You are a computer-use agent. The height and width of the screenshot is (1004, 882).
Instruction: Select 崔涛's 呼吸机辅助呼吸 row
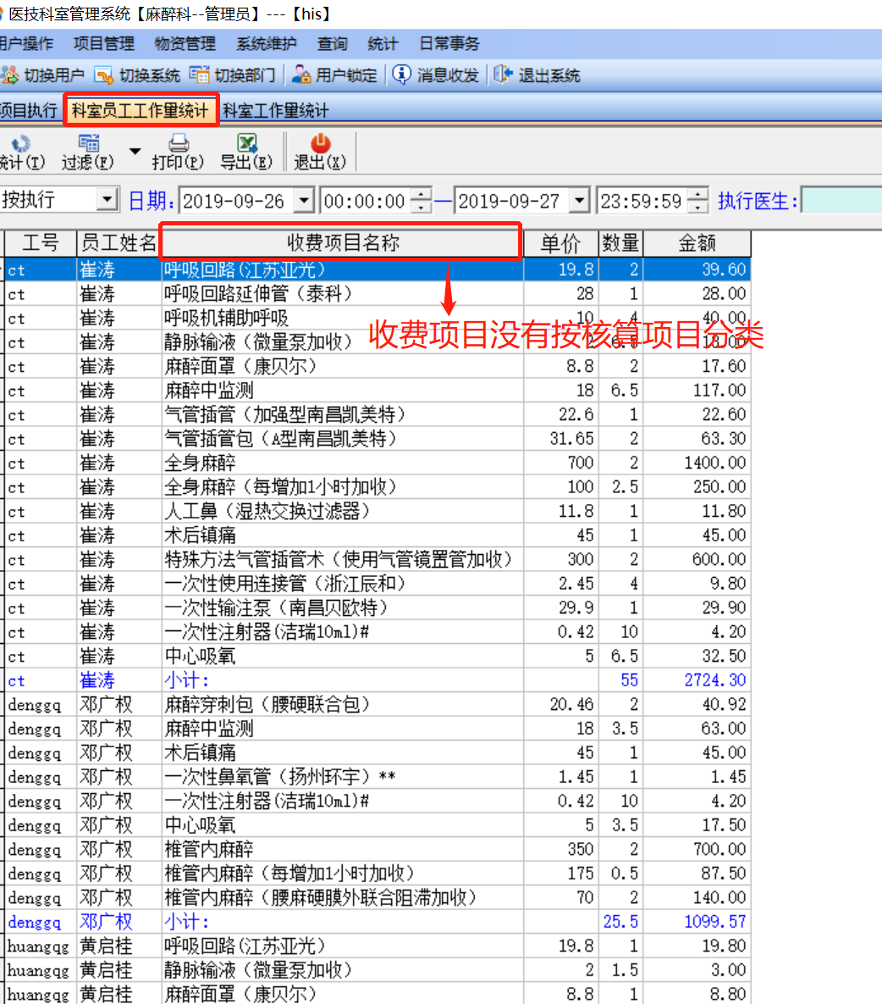pyautogui.click(x=378, y=319)
